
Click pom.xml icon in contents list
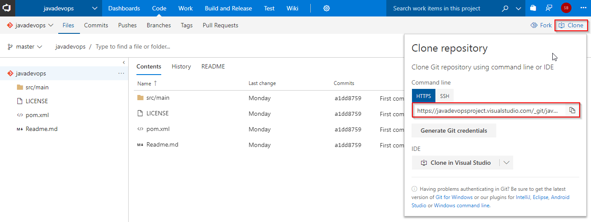pyautogui.click(x=140, y=129)
